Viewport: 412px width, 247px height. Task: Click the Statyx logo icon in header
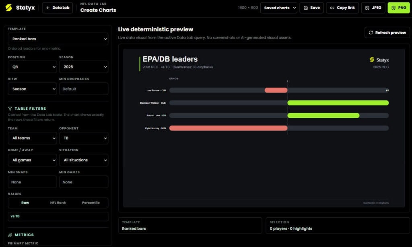9,8
